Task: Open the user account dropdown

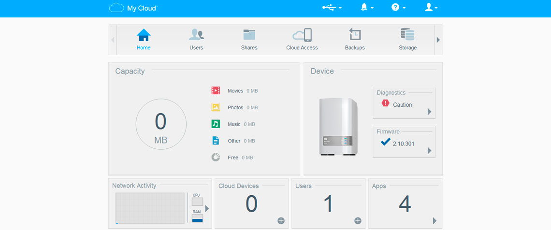Action: 431,8
